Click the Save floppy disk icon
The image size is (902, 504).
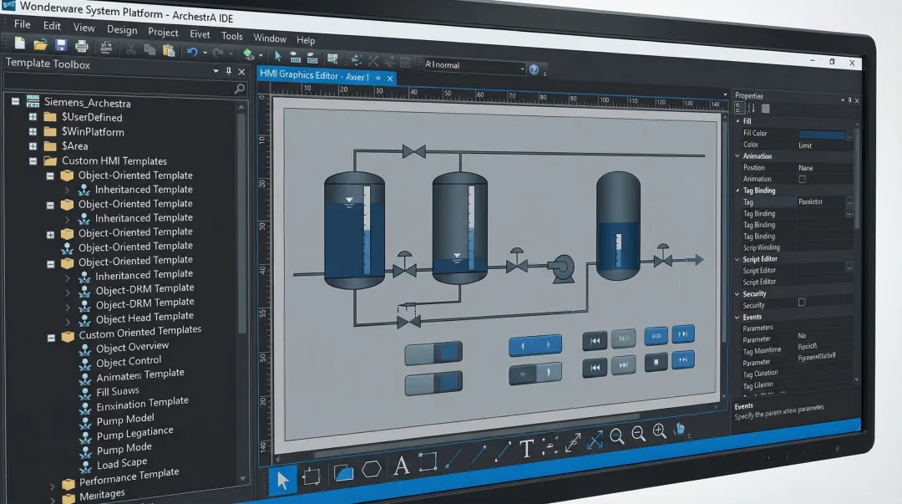point(61,45)
